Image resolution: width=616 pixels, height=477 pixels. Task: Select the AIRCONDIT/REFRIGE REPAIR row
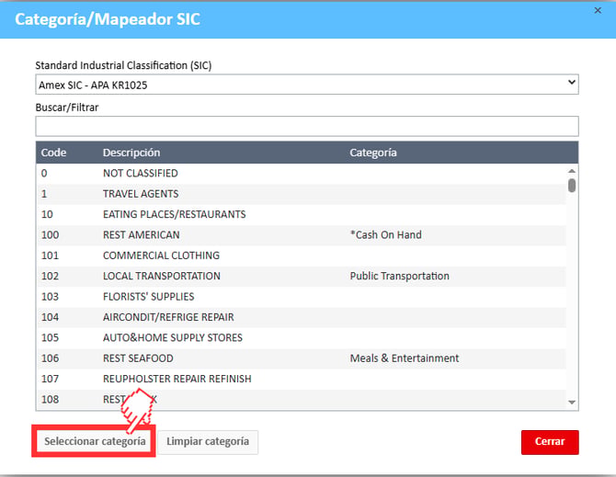click(302, 317)
